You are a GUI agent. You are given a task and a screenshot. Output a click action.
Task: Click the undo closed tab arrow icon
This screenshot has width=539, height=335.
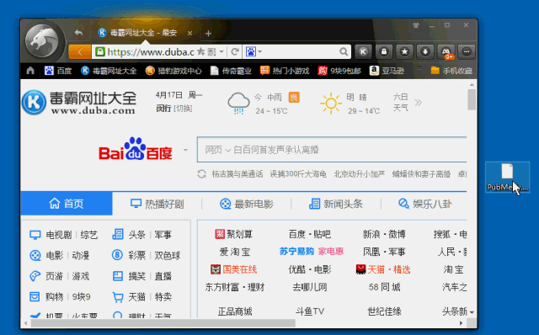click(x=78, y=33)
